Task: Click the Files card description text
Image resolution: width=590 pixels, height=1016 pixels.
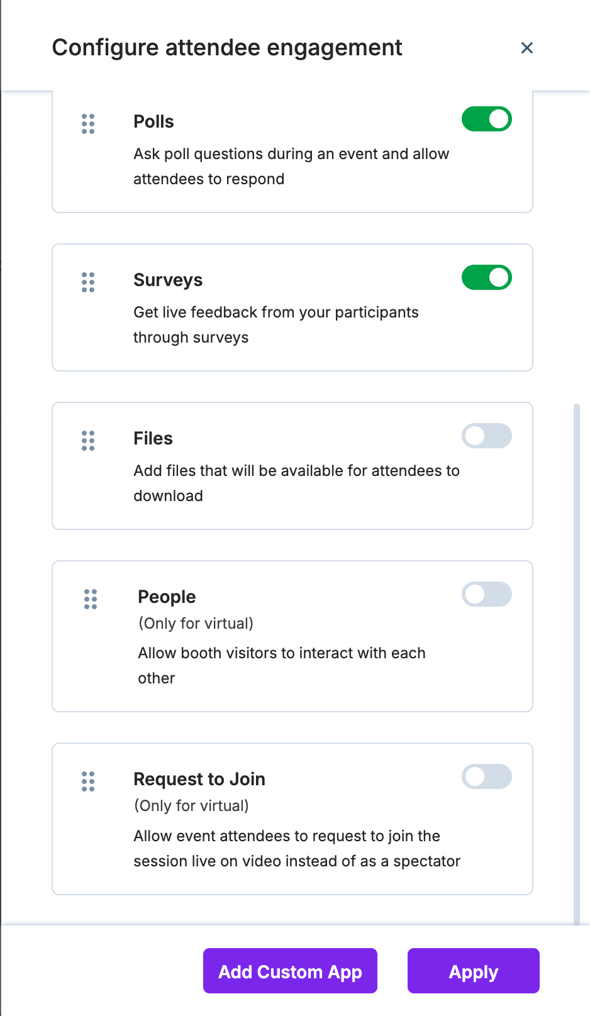Action: [x=296, y=483]
